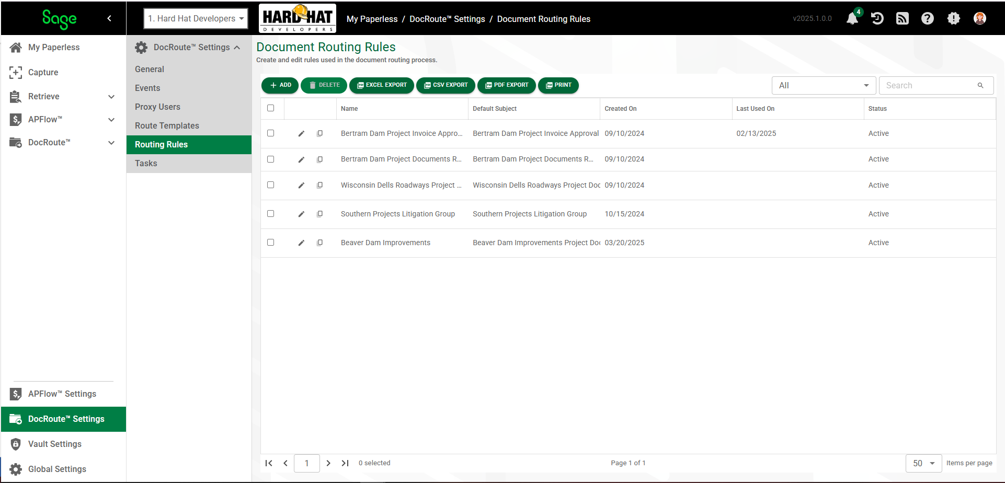Go to the last page

[x=345, y=463]
